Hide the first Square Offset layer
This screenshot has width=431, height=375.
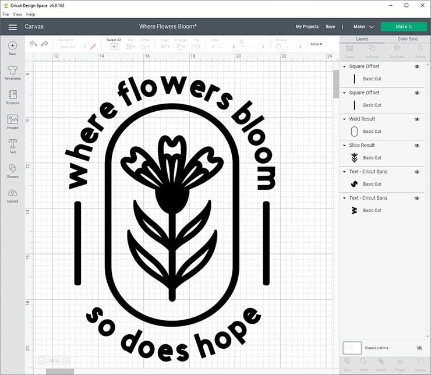click(416, 66)
